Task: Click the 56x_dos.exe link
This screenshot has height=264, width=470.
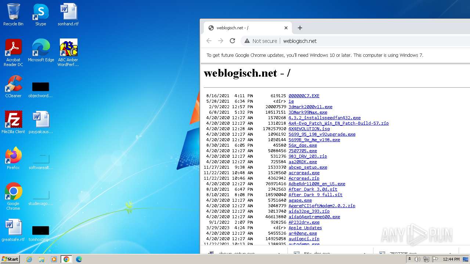Action: [303, 145]
